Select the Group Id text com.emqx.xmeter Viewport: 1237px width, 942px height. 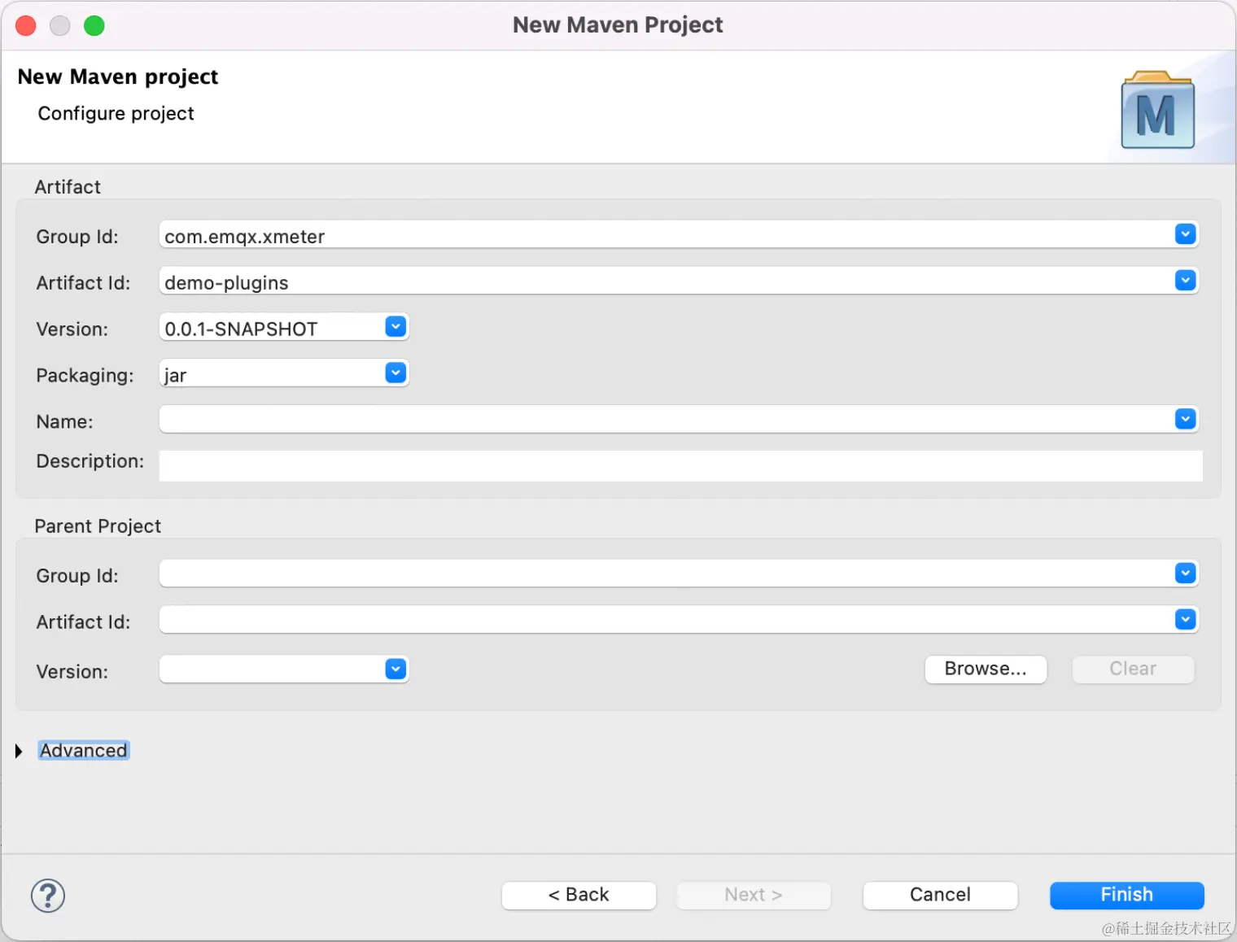tap(244, 236)
